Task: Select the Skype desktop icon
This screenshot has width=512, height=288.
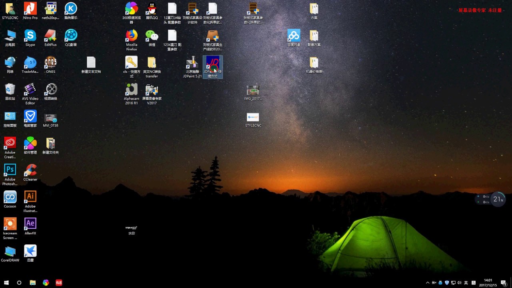Action: click(30, 36)
